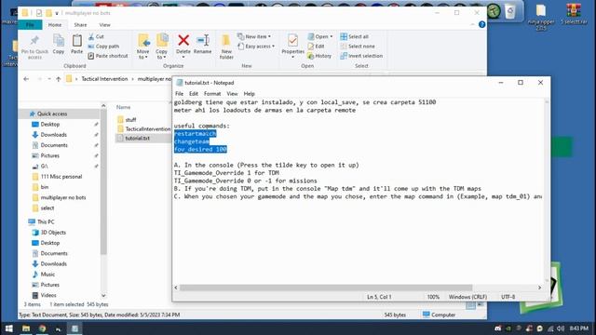Click the Rename icon in Organize group
Image resolution: width=596 pixels, height=335 pixels.
[203, 40]
